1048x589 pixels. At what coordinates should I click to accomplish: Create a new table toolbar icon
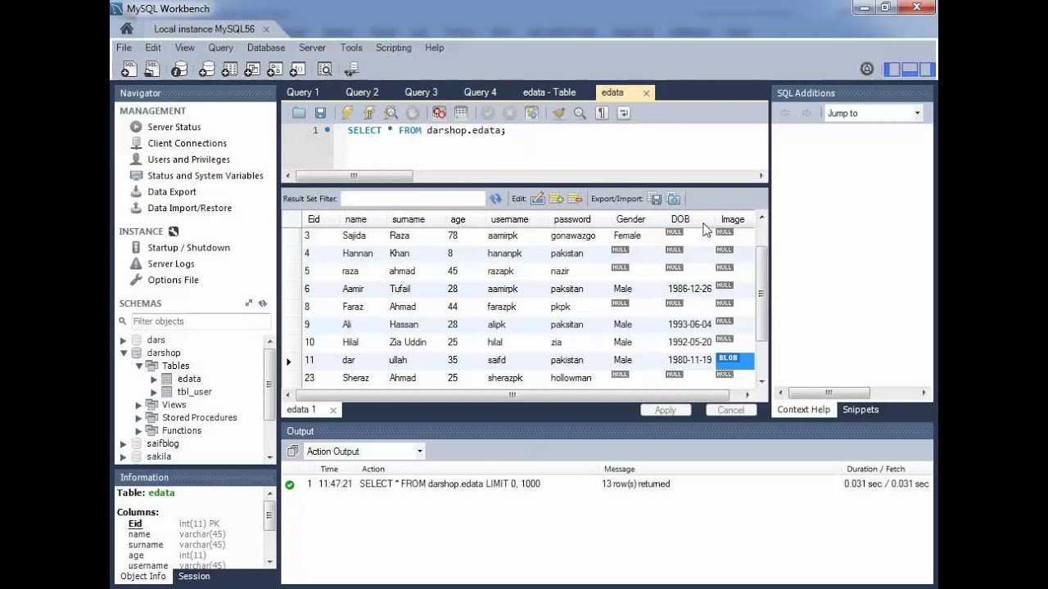230,70
